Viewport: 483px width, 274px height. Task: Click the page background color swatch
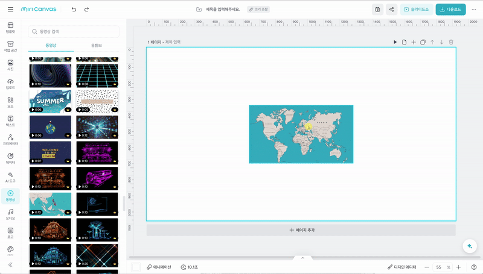pos(136,267)
